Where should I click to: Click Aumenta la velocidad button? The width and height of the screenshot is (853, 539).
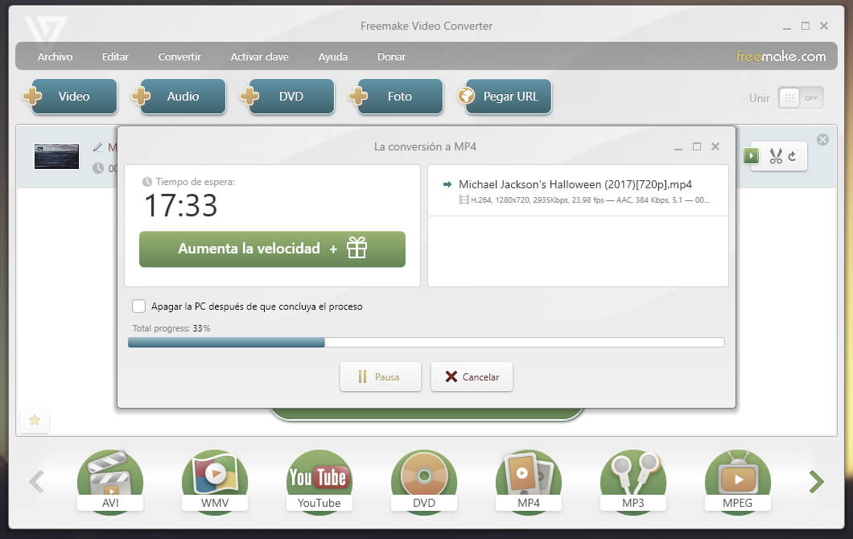pos(272,249)
